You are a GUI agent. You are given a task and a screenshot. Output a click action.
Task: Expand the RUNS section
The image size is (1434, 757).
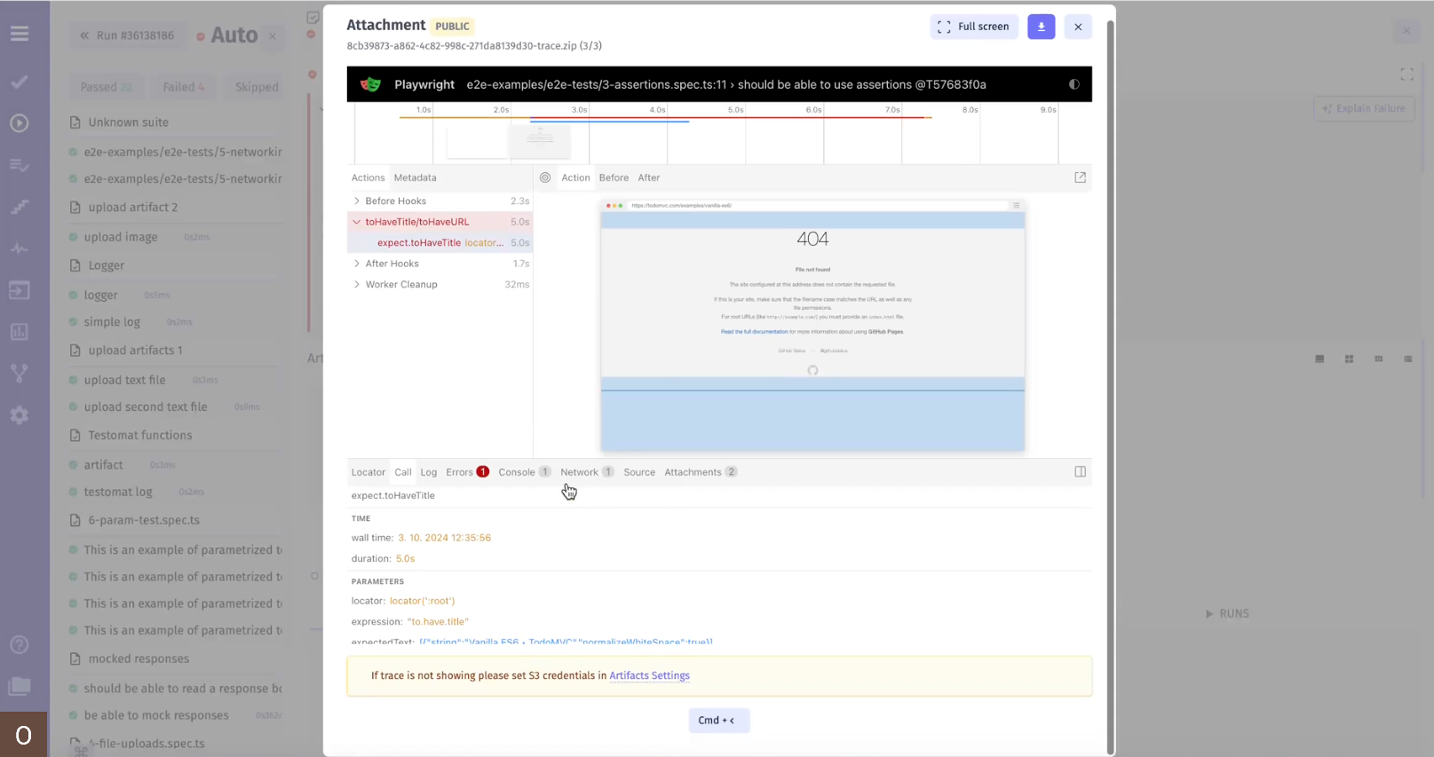pos(1227,614)
